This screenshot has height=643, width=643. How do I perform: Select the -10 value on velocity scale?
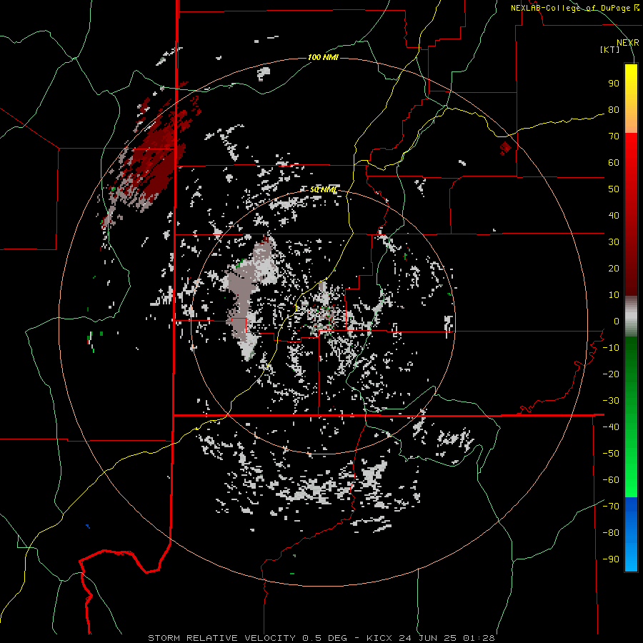(x=611, y=348)
